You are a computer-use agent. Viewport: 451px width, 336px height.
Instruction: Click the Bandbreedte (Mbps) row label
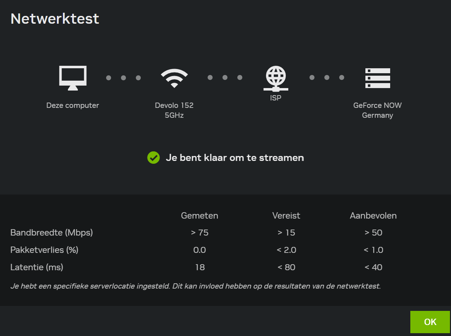click(52, 233)
